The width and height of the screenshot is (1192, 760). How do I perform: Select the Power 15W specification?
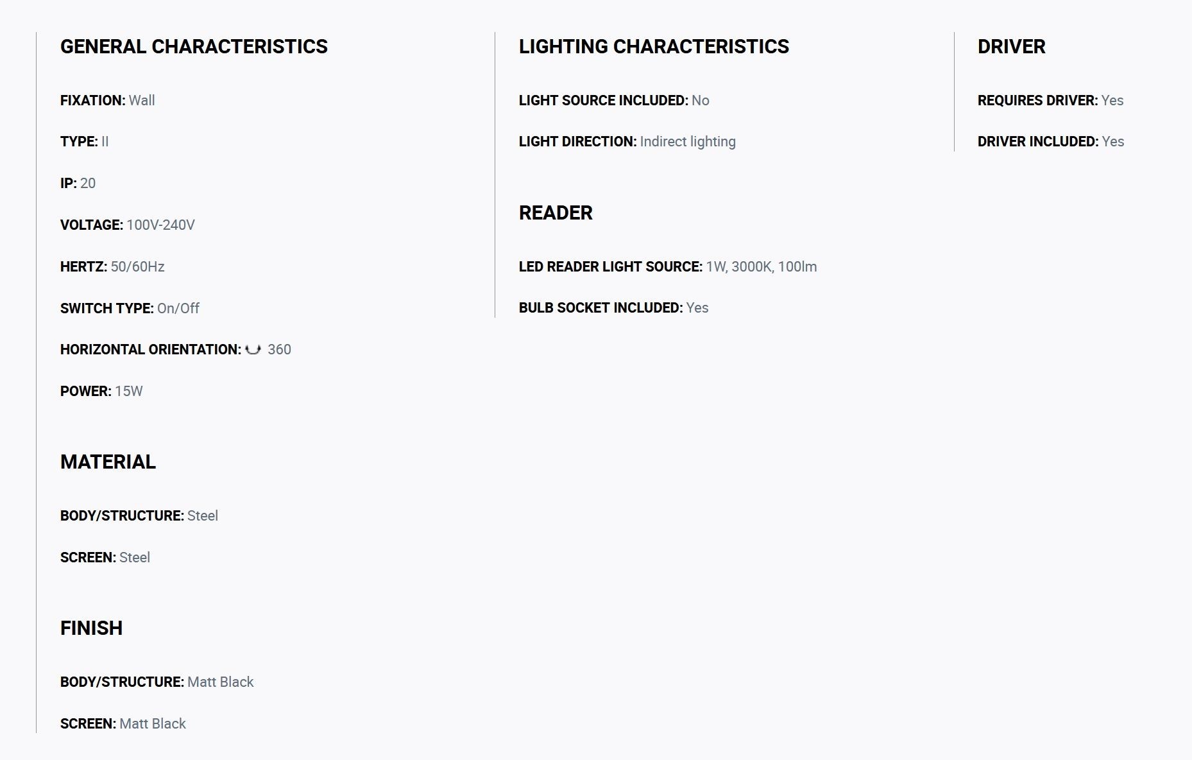tap(101, 391)
